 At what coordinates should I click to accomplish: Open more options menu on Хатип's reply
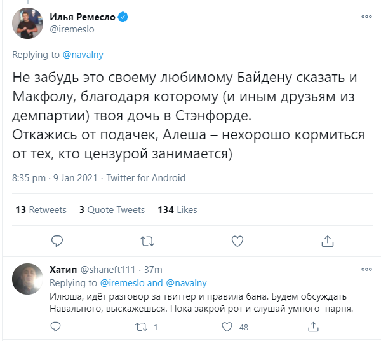(x=366, y=270)
